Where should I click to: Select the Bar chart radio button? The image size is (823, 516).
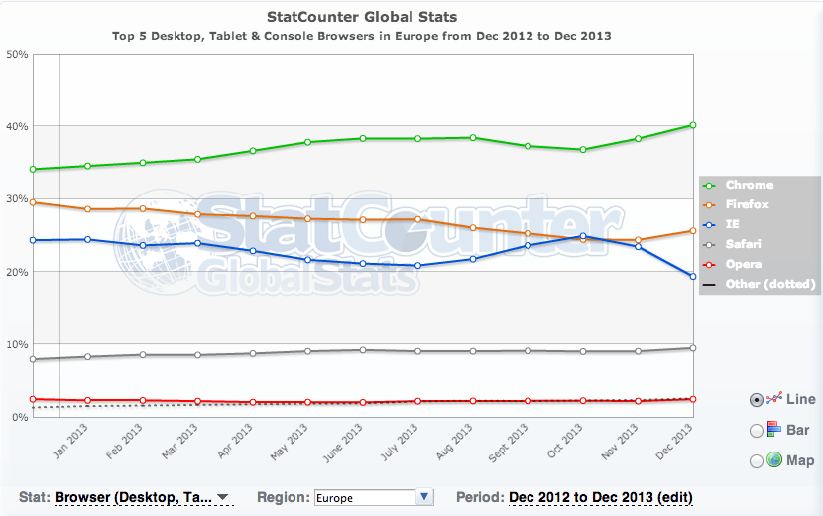(756, 431)
